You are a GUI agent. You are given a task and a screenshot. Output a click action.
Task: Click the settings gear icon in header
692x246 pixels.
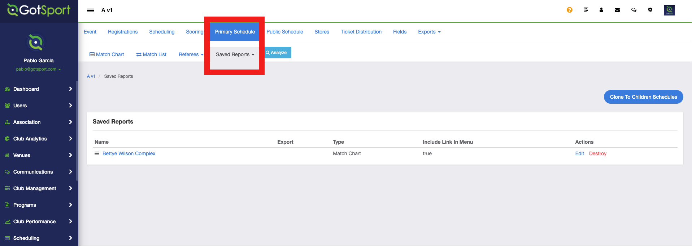[x=650, y=10]
